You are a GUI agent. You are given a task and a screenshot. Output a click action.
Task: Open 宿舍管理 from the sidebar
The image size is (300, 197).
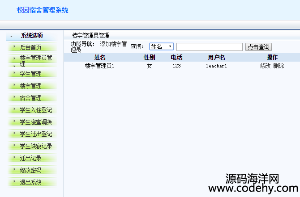coord(30,98)
